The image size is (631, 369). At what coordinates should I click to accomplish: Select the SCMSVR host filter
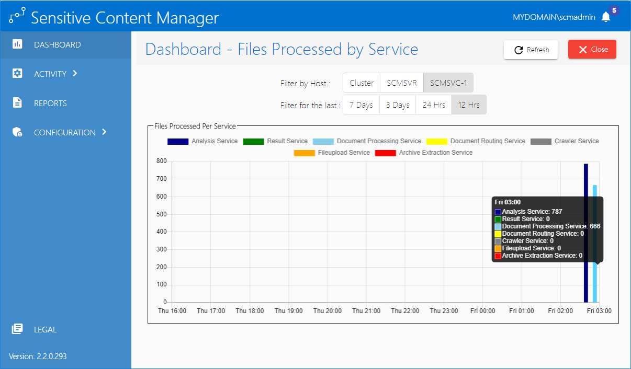pos(402,83)
